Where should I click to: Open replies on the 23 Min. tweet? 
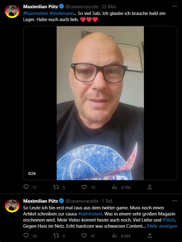[x=26, y=187]
